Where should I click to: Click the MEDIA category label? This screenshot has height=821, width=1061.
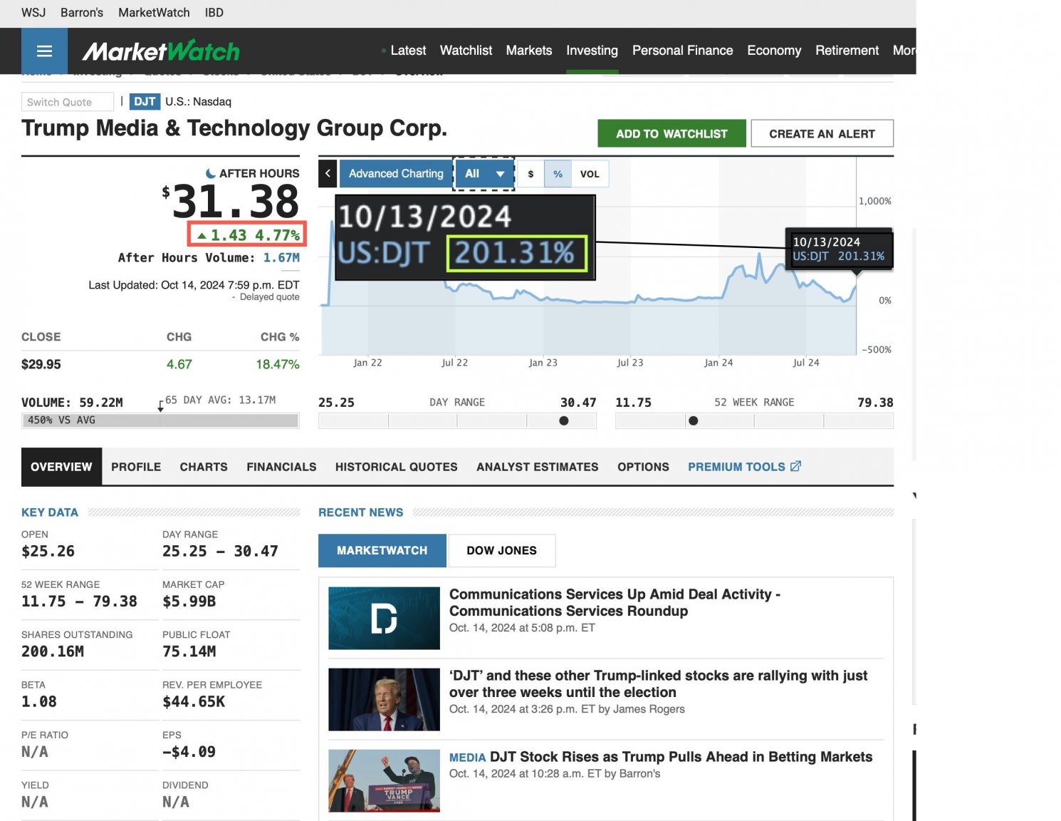(467, 758)
